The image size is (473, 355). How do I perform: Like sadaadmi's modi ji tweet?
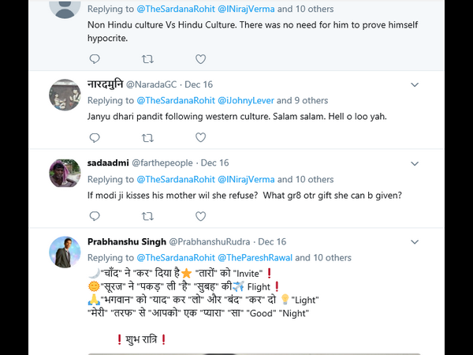coord(200,217)
